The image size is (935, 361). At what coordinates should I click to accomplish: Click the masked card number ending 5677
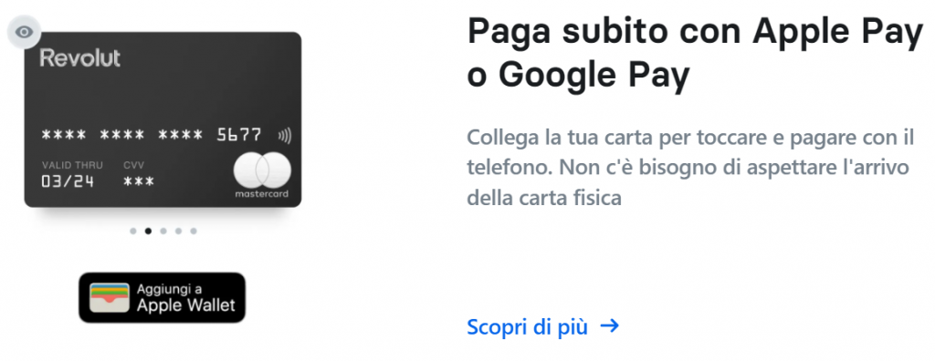(151, 135)
